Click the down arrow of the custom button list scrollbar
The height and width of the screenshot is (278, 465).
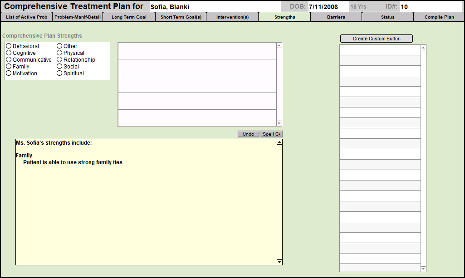coord(423,269)
